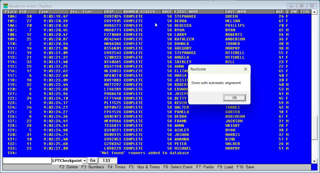The height and width of the screenshot is (173, 320).
Task: Click chip code CV91905
Action: [x=112, y=21]
